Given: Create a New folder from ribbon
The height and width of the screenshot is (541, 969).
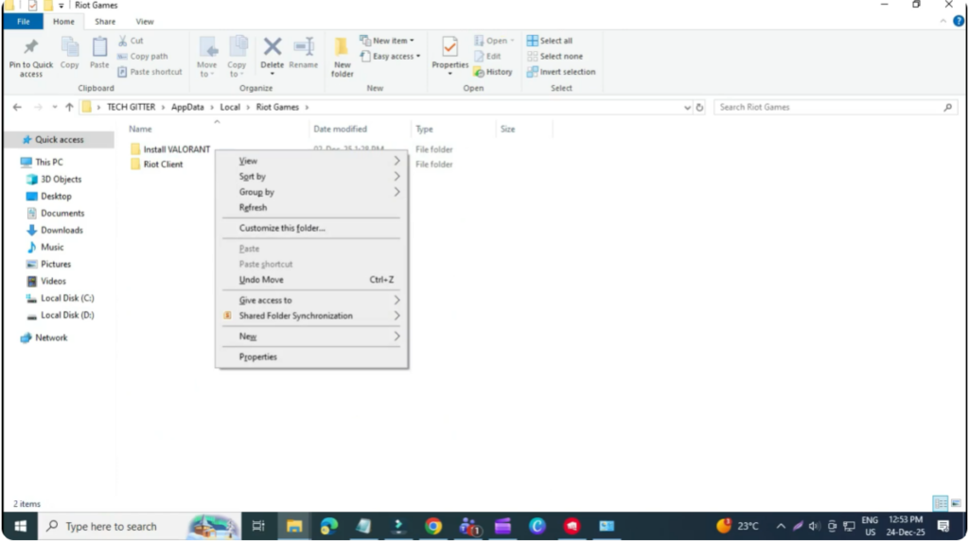Looking at the screenshot, I should [342, 57].
